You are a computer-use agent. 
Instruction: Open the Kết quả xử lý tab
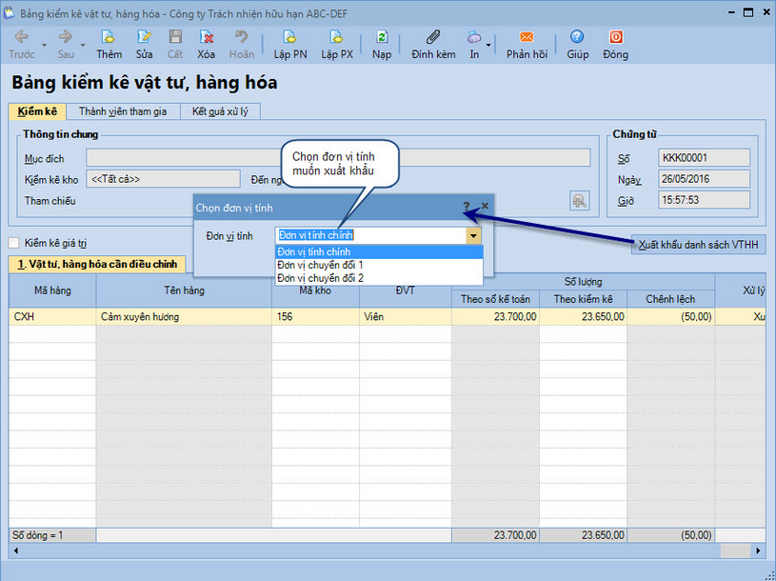pos(220,111)
